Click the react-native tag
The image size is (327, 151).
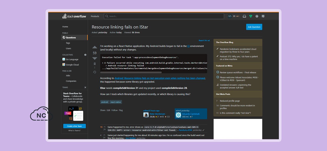point(116,102)
